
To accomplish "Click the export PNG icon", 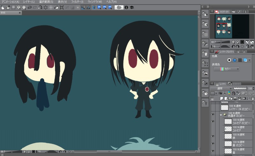I will pyautogui.click(x=105, y=7).
